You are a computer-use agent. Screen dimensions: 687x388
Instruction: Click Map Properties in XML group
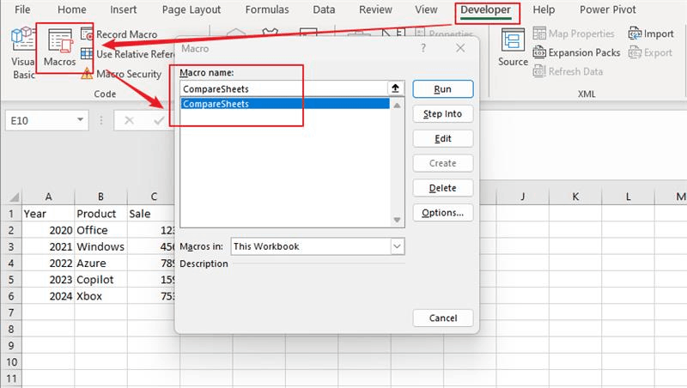click(574, 33)
